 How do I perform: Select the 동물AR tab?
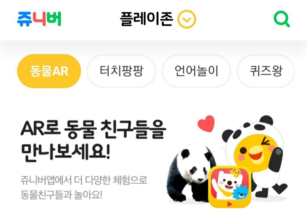point(49,71)
